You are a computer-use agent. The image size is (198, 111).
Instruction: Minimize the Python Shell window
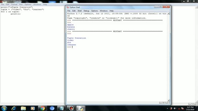156,7
